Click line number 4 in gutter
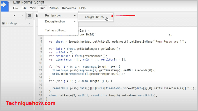 coord(41,42)
